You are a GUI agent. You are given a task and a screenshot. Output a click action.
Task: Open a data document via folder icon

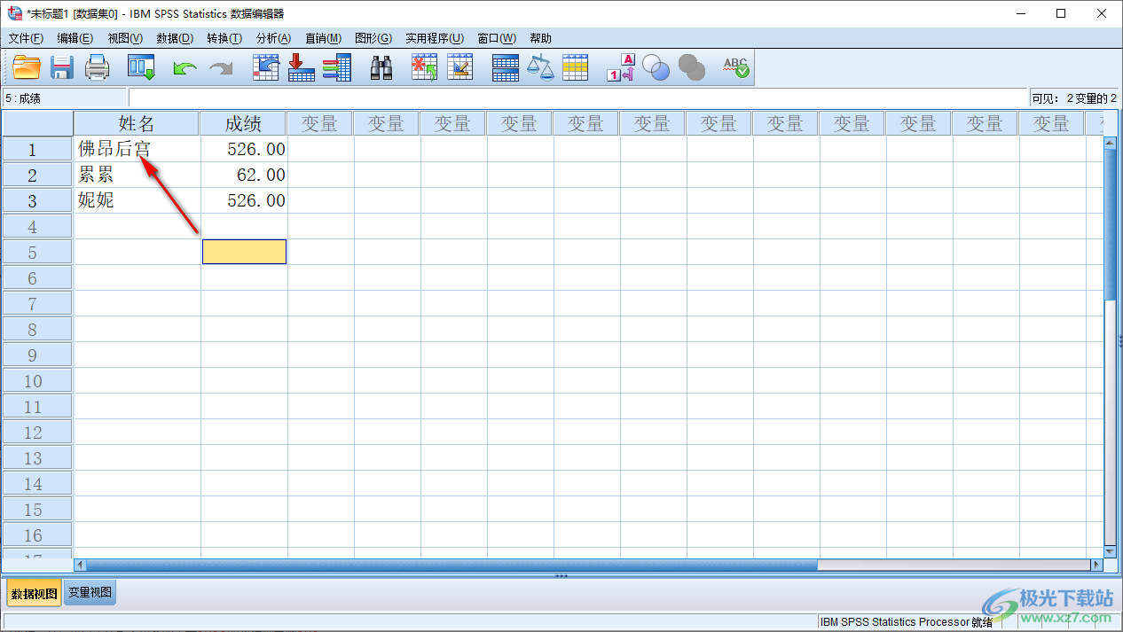[x=27, y=67]
